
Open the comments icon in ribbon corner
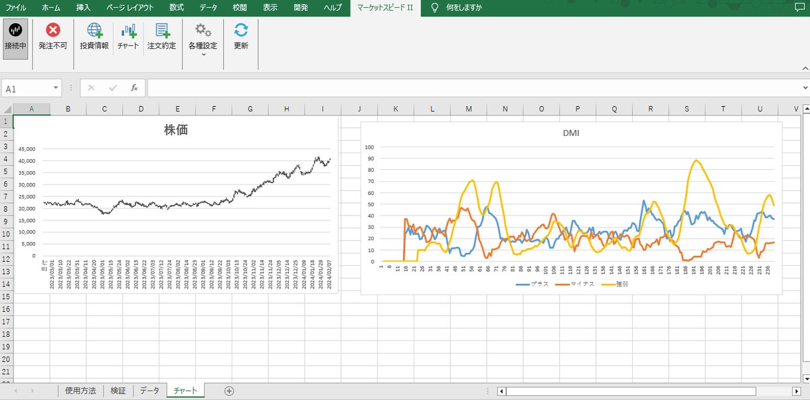click(799, 8)
